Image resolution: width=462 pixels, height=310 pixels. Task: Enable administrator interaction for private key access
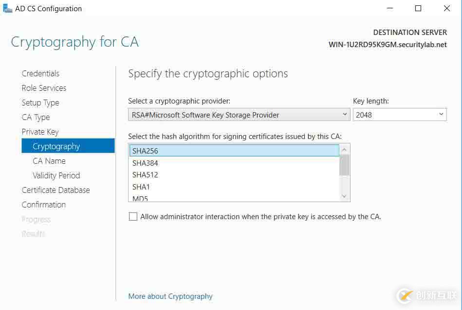point(133,217)
